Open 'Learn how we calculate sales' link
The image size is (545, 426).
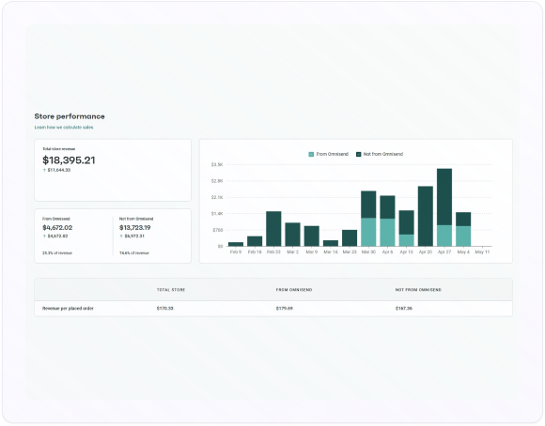[x=64, y=128]
